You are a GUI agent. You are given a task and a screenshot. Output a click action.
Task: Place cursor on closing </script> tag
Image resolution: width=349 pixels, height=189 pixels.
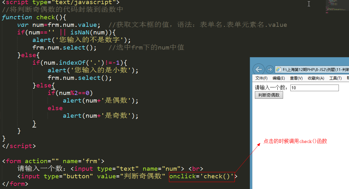pos(19,146)
